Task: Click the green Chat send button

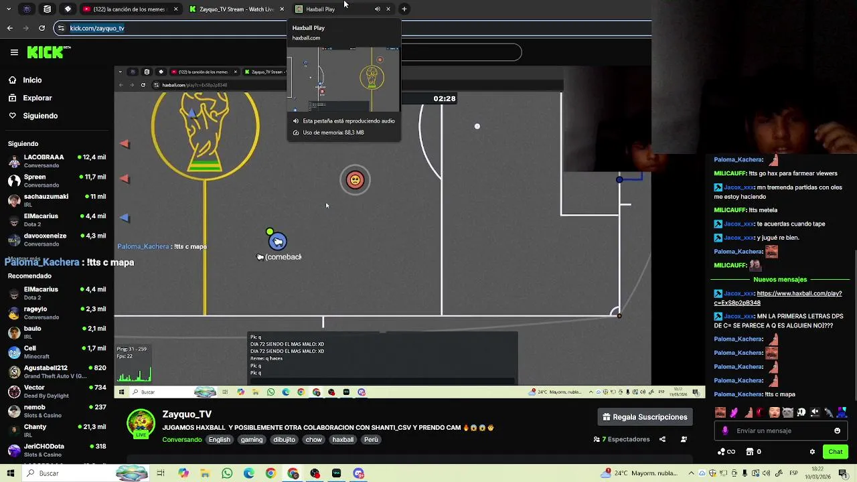Action: (x=835, y=452)
